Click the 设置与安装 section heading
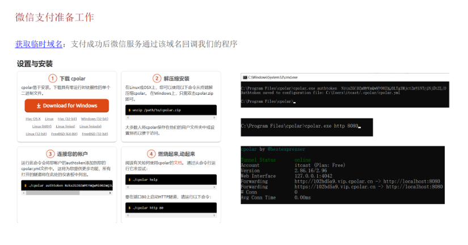Screen dimensions: 468x245 tap(35, 64)
